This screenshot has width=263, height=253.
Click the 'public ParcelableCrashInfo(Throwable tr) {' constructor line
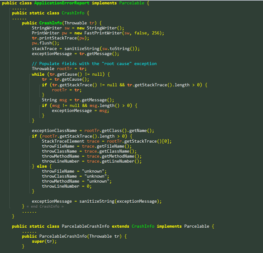(74, 236)
